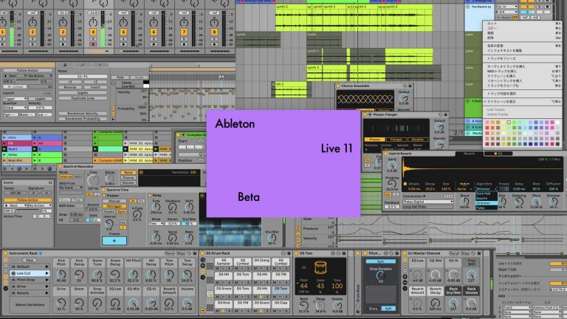Toggle arm button on mixer track 4
Image resolution: width=567 pixels, height=319 pixels.
(x=93, y=44)
